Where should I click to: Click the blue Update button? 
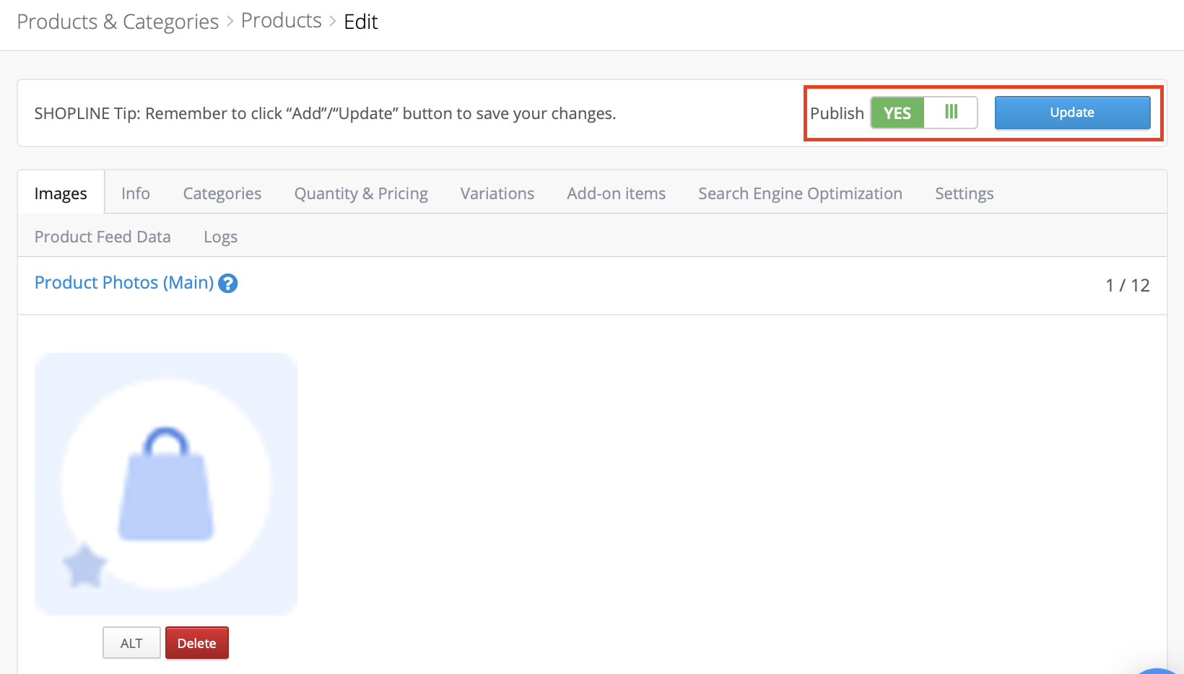[x=1072, y=113]
